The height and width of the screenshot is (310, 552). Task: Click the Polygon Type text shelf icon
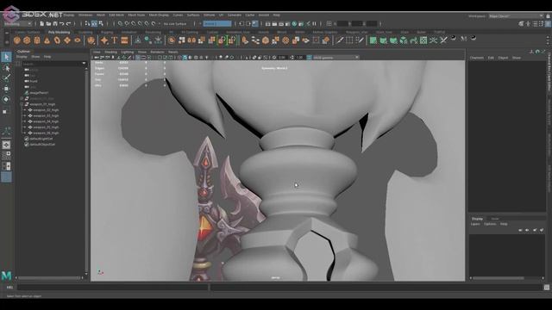click(115, 40)
